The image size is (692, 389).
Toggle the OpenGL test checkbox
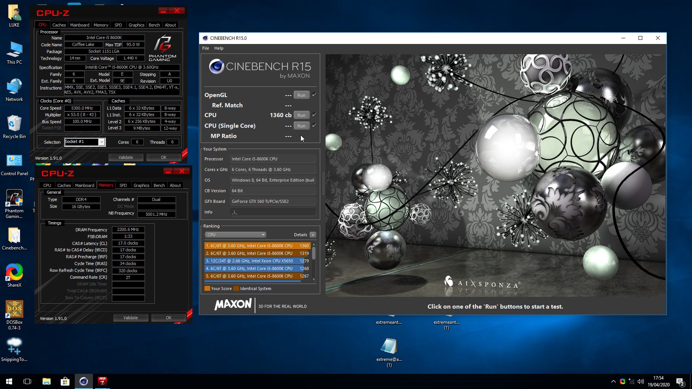tap(314, 95)
